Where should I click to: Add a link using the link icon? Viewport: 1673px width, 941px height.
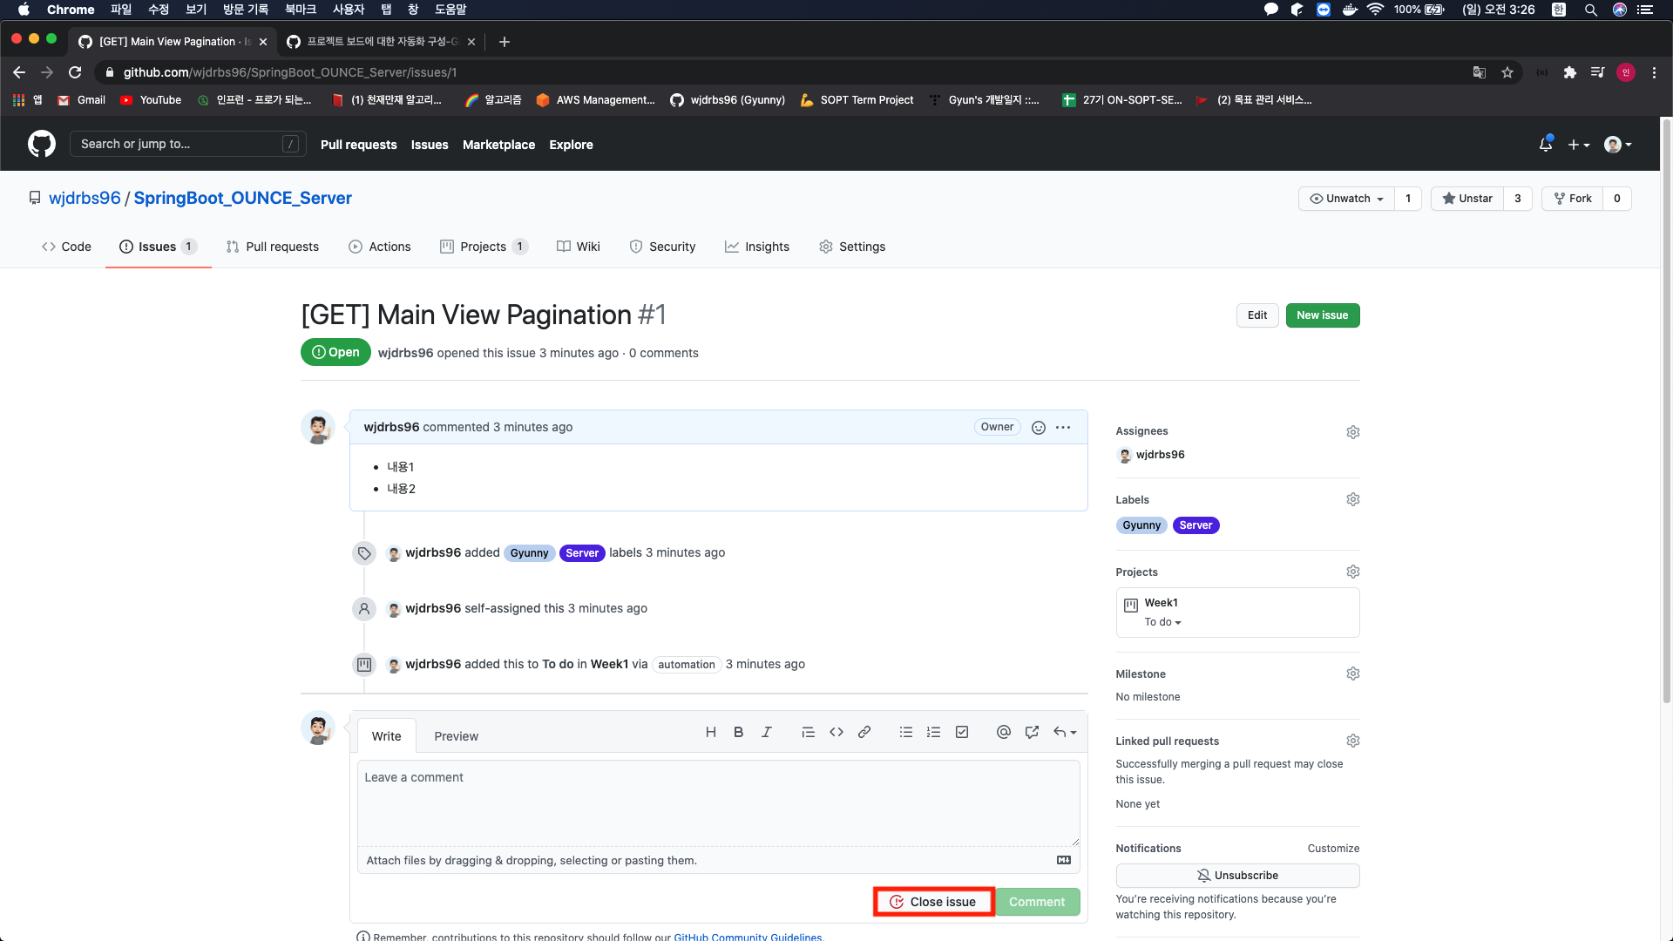pyautogui.click(x=864, y=733)
